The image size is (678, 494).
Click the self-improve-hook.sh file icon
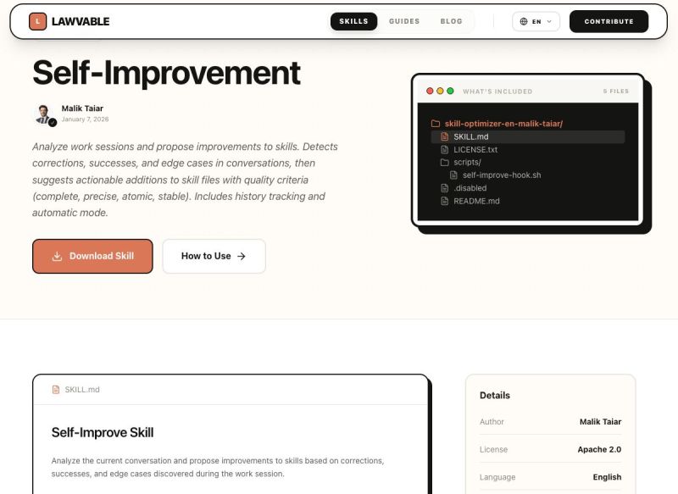point(453,175)
